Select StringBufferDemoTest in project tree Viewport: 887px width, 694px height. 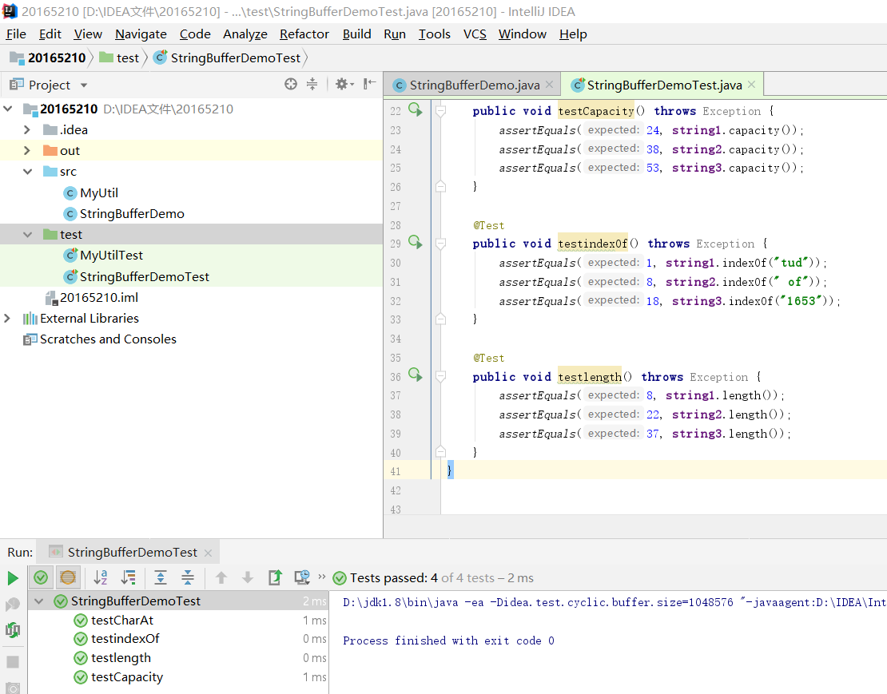145,277
